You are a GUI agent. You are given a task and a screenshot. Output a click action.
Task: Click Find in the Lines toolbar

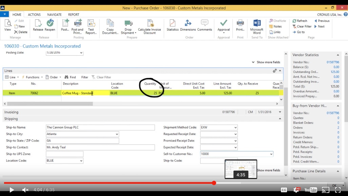pos(70,77)
